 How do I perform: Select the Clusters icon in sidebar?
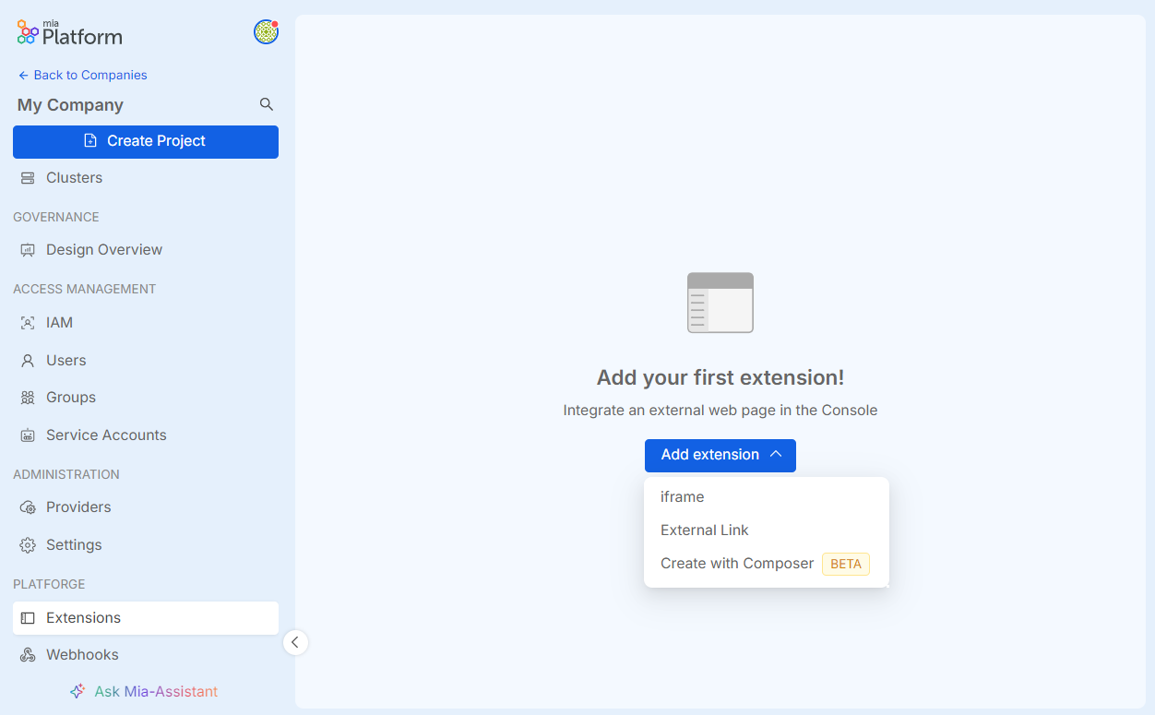[x=28, y=177]
